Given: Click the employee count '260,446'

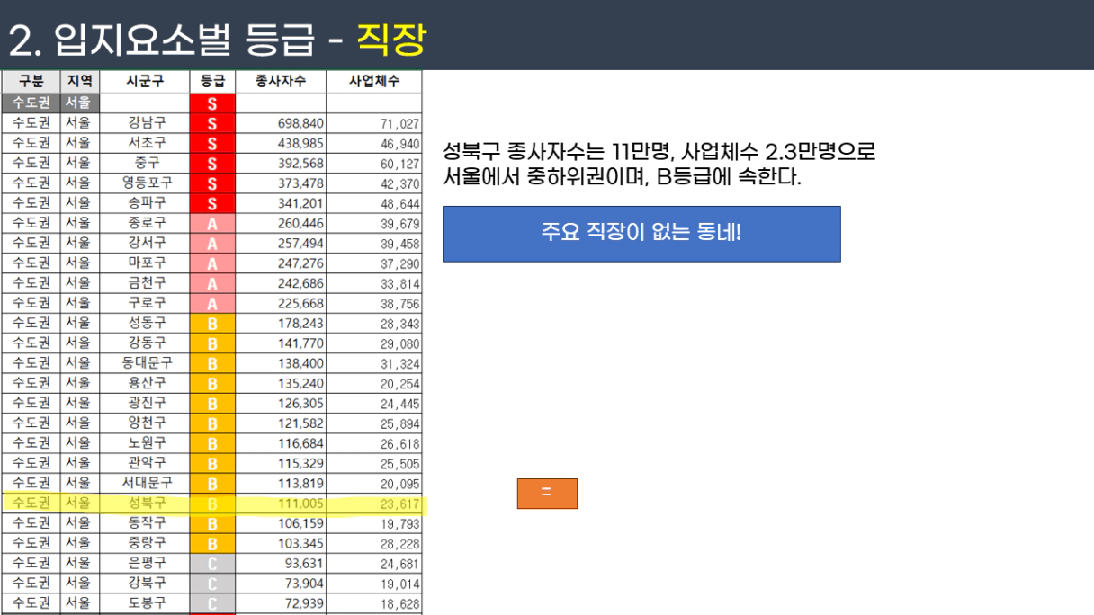Looking at the screenshot, I should [x=300, y=223].
